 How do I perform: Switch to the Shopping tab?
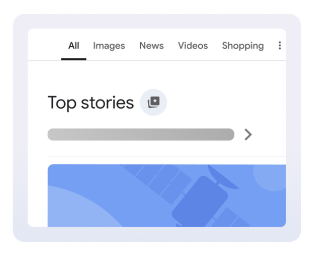(243, 46)
